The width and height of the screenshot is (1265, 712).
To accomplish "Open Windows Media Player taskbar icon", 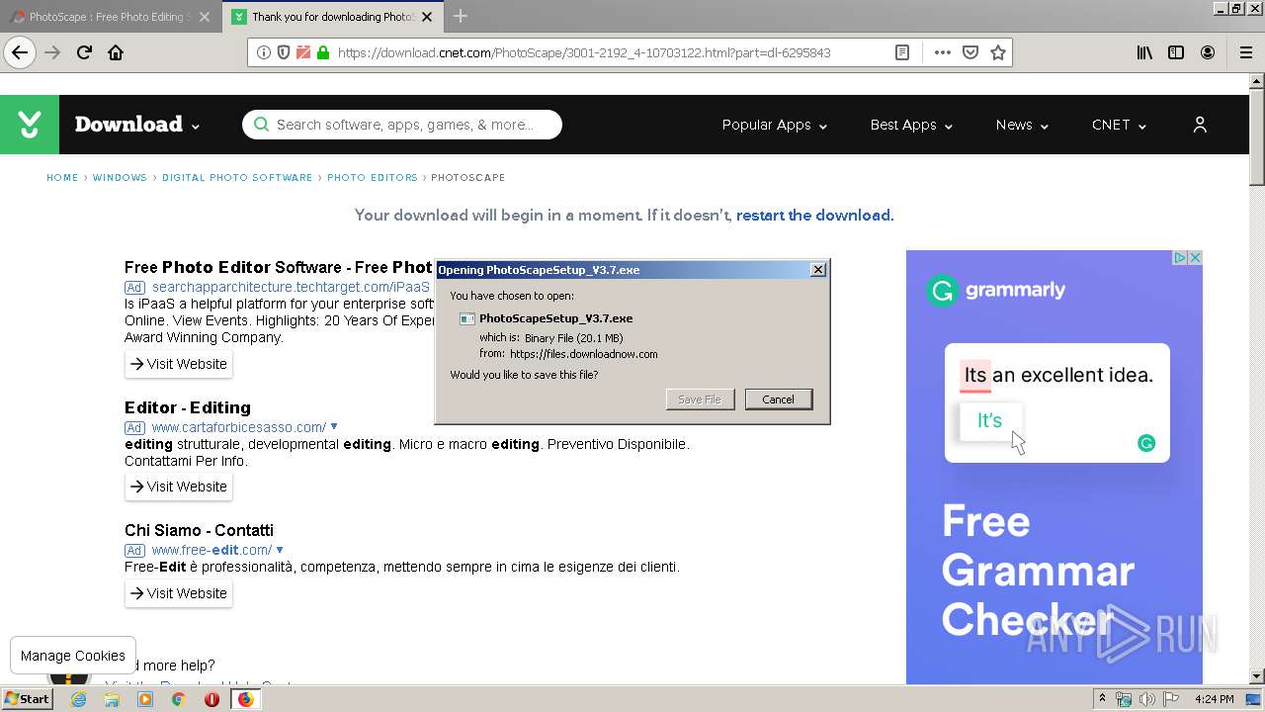I will [145, 699].
